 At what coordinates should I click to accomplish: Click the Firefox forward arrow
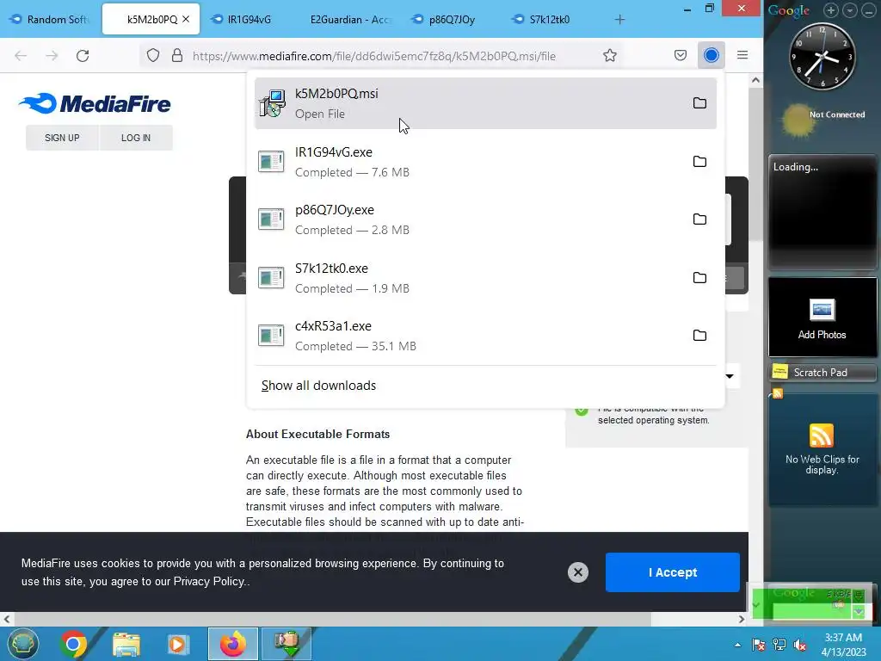coord(52,56)
